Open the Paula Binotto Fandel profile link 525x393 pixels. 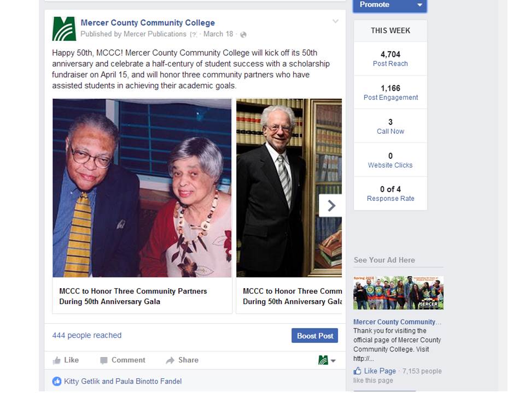(x=149, y=382)
